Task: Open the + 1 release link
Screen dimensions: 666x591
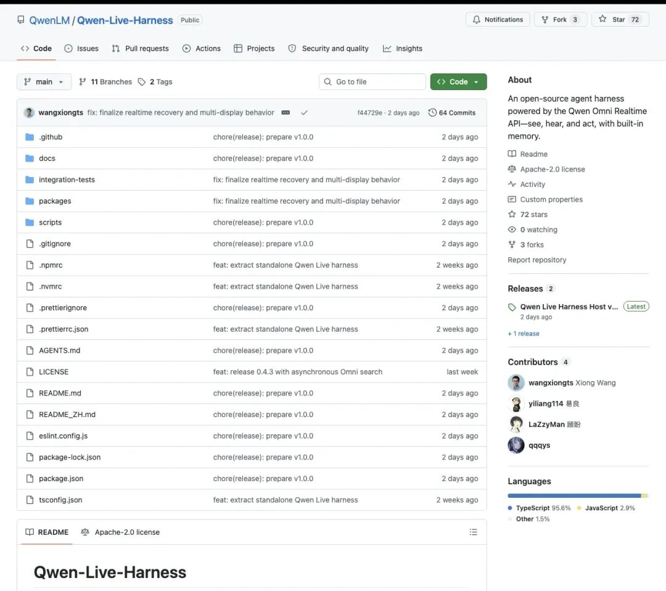Action: click(524, 334)
